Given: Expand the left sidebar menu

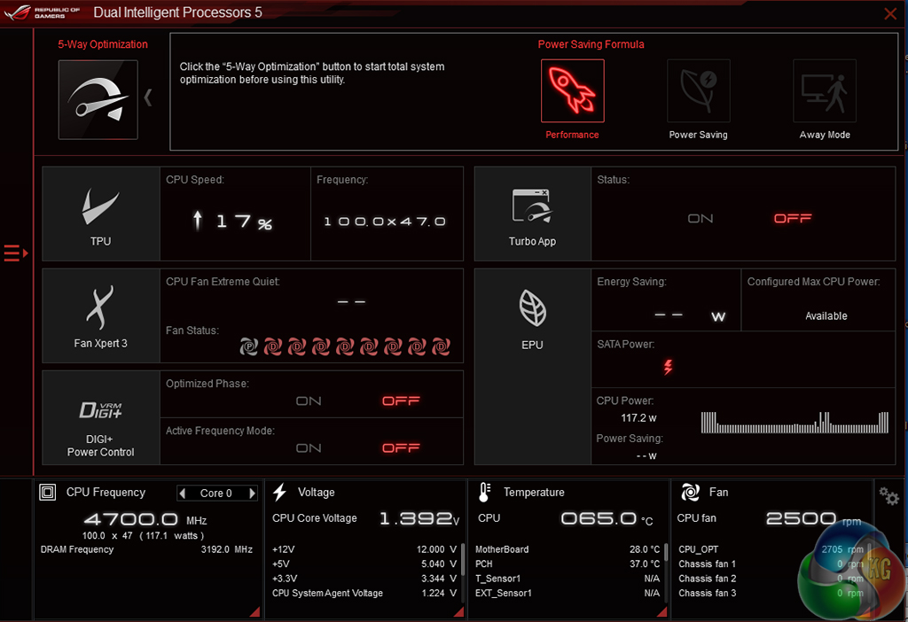Looking at the screenshot, I should (x=15, y=254).
